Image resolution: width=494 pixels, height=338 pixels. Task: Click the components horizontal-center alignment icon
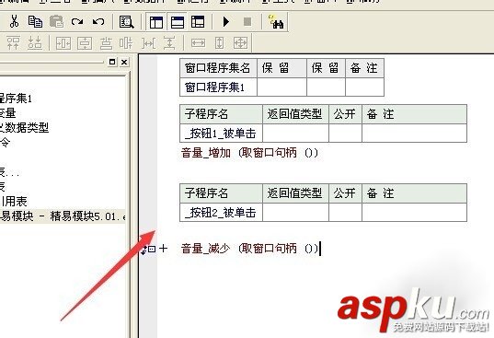126,43
